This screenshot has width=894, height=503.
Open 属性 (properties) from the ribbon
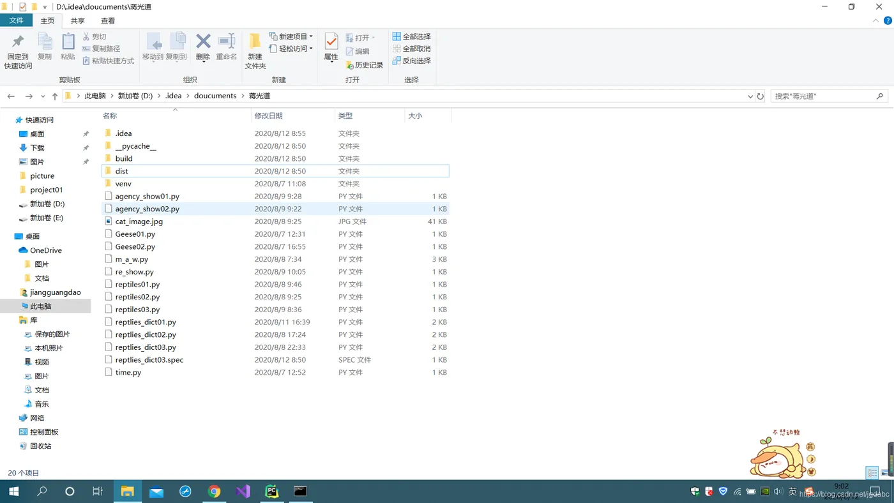click(331, 47)
